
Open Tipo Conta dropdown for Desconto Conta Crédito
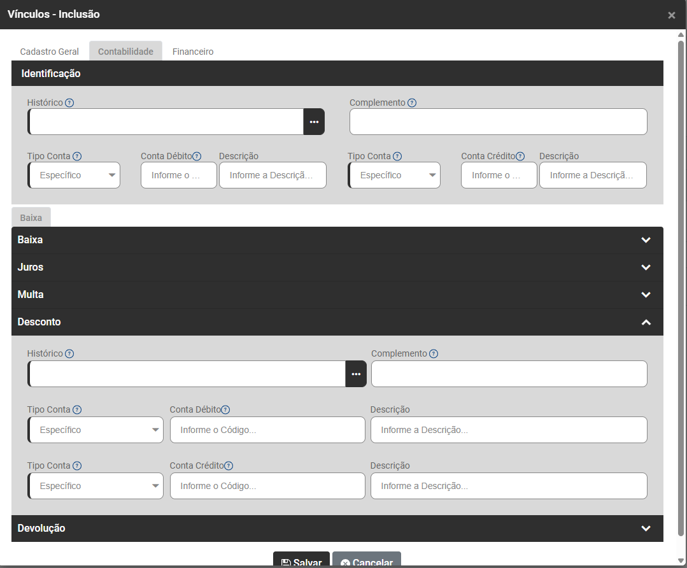[x=96, y=486]
